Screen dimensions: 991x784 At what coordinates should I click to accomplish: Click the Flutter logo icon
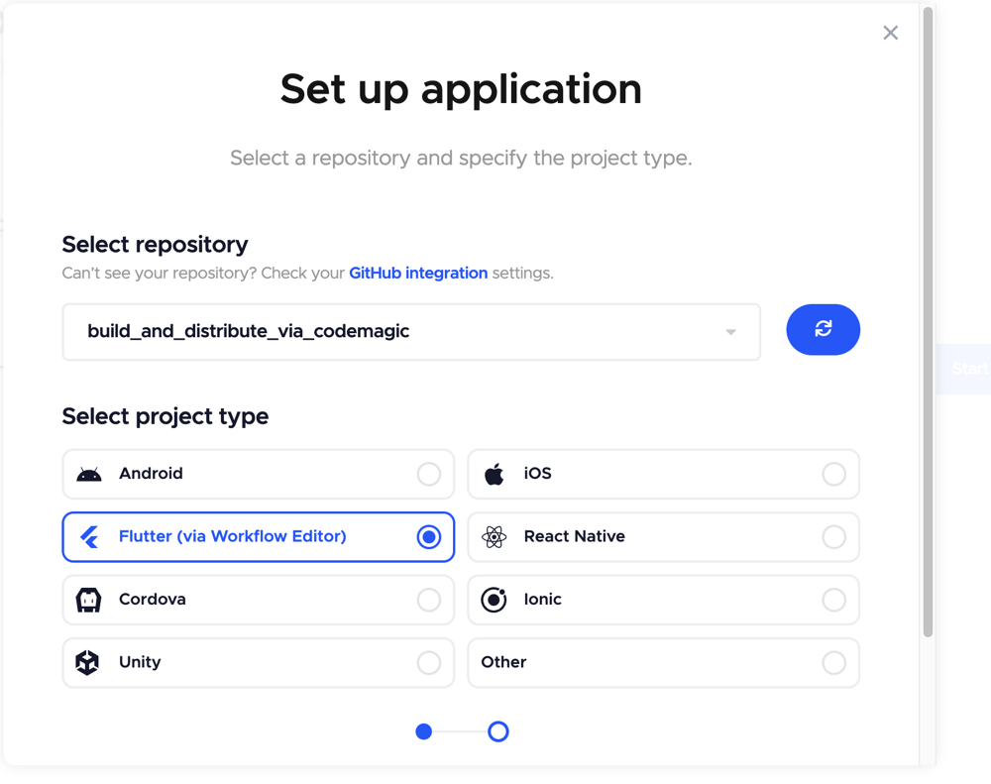89,537
